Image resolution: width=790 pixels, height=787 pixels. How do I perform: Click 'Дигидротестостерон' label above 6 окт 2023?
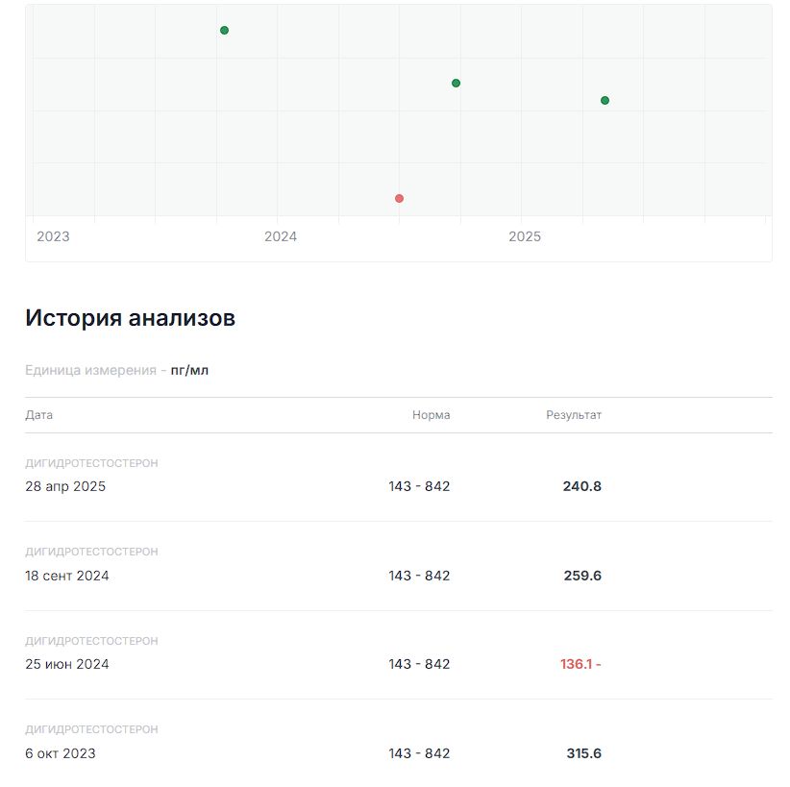91,729
